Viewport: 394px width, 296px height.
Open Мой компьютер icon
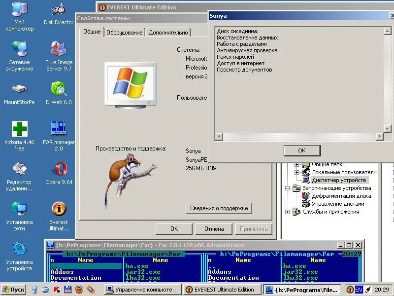click(x=19, y=11)
